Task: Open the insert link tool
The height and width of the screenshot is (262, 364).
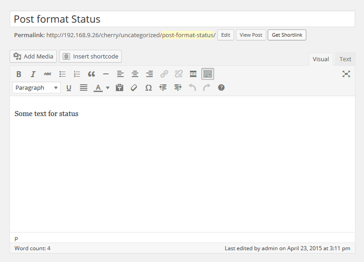Action: coord(164,73)
